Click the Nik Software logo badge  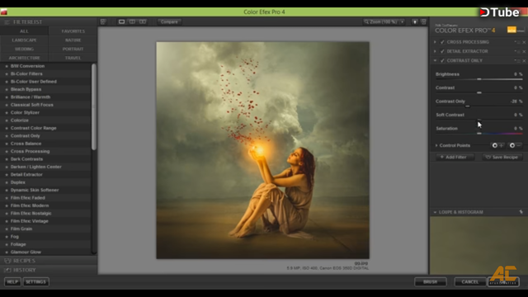coord(516,30)
